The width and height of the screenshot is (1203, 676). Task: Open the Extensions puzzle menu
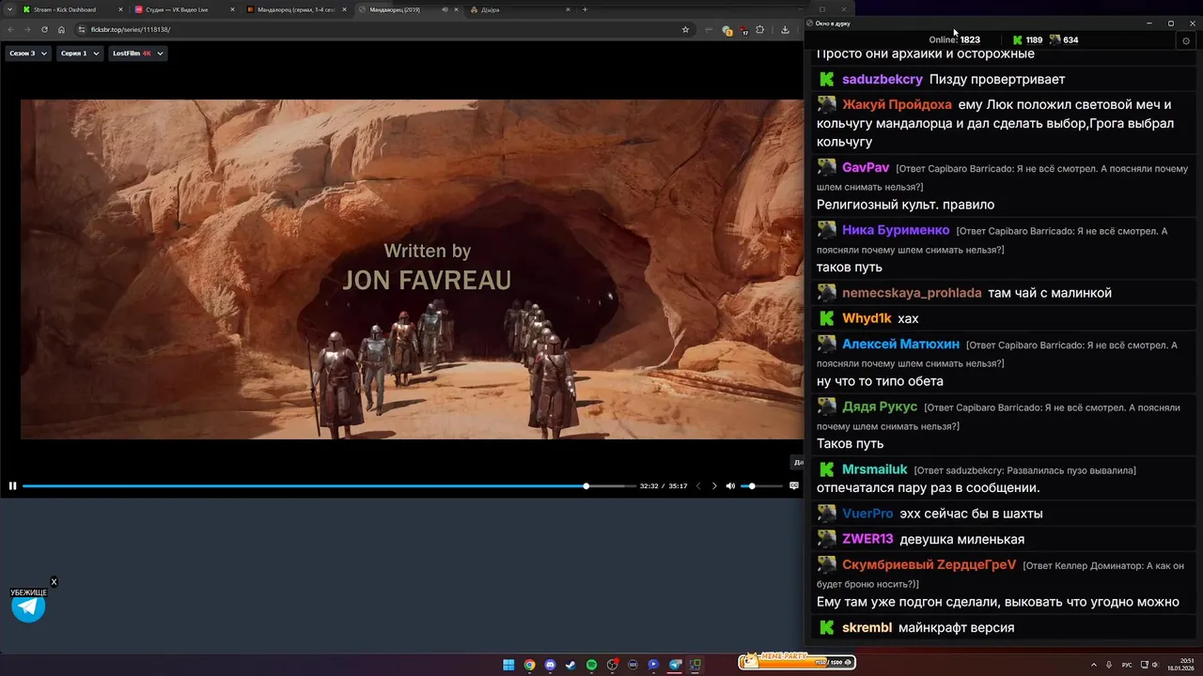pos(759,29)
